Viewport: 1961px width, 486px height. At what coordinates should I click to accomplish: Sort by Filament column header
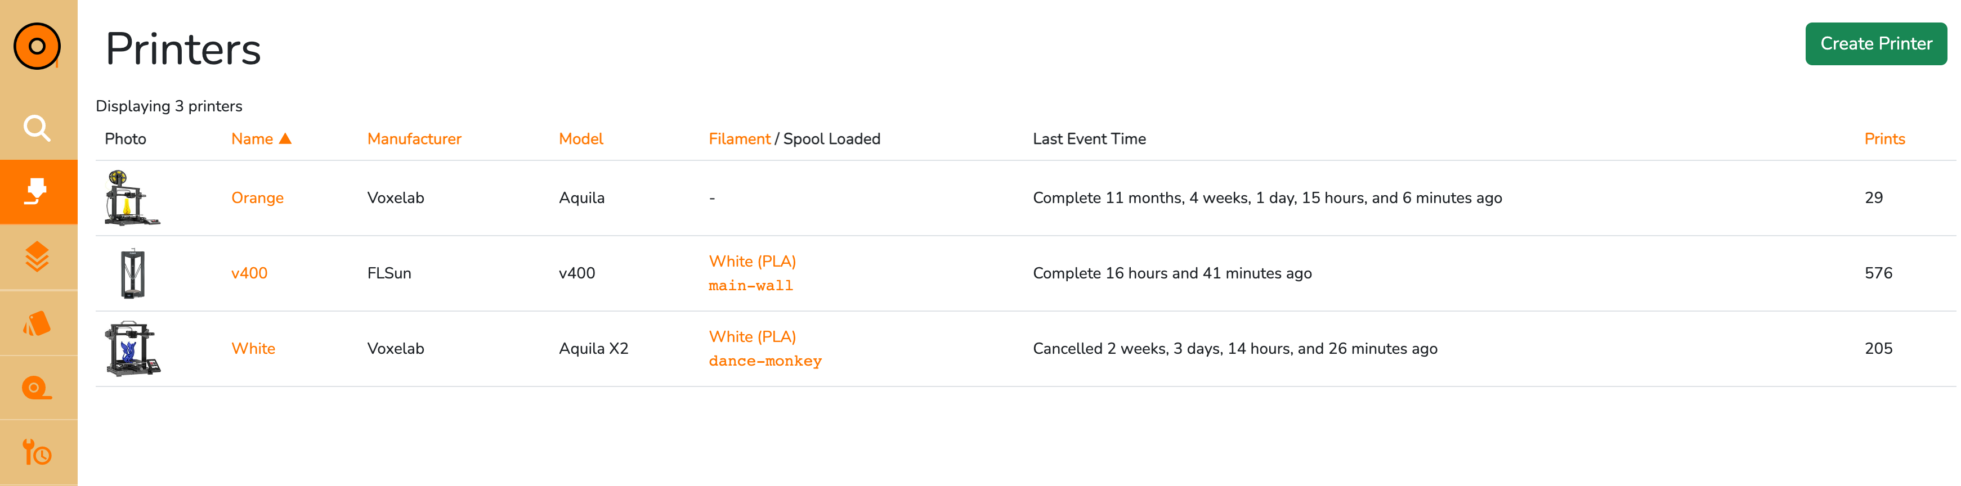click(x=739, y=139)
